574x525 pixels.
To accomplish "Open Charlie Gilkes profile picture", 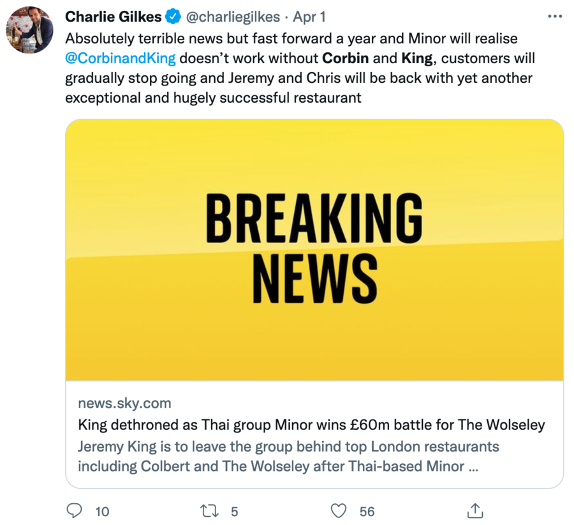I will pyautogui.click(x=29, y=31).
